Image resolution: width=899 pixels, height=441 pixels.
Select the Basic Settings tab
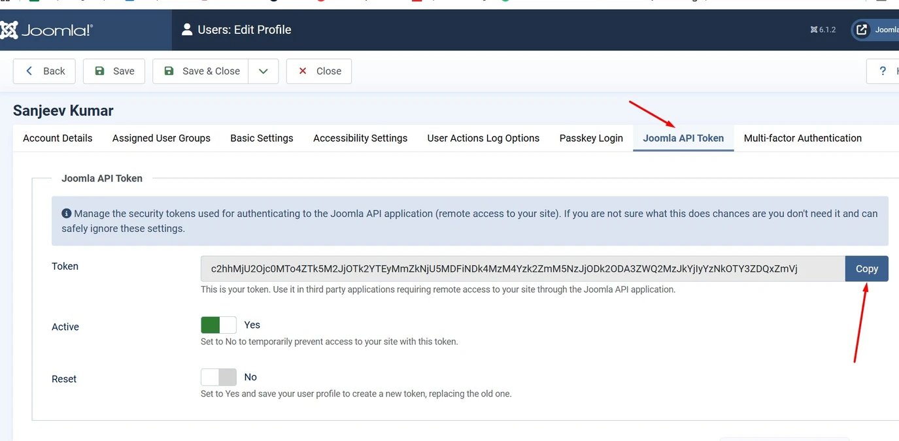pyautogui.click(x=262, y=139)
